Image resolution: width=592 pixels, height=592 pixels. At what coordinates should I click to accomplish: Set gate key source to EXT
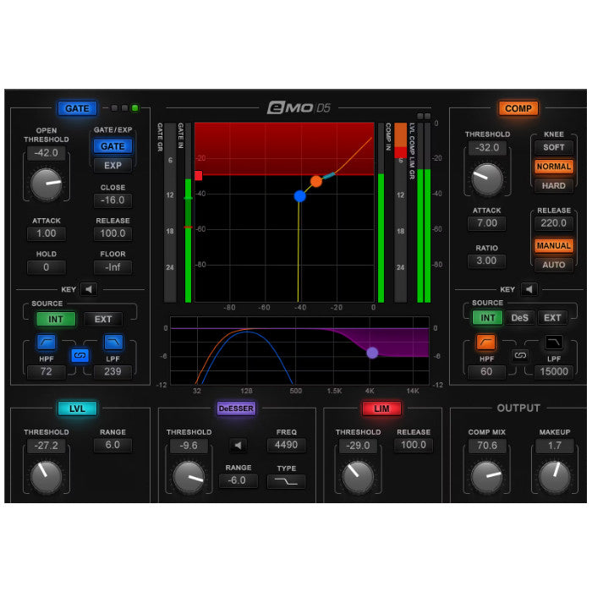pyautogui.click(x=103, y=319)
